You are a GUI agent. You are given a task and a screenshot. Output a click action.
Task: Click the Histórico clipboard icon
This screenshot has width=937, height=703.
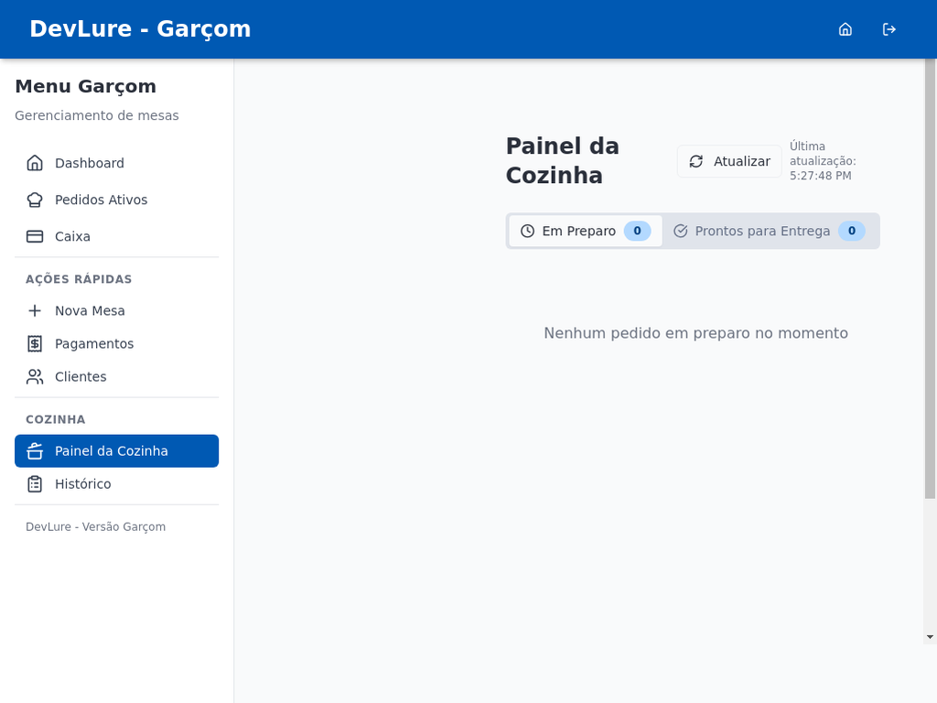[35, 483]
